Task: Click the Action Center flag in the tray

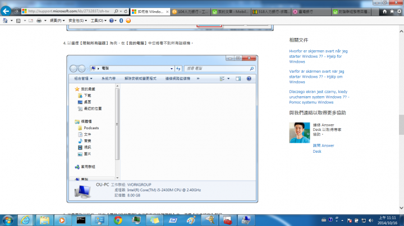Action: (x=350, y=220)
